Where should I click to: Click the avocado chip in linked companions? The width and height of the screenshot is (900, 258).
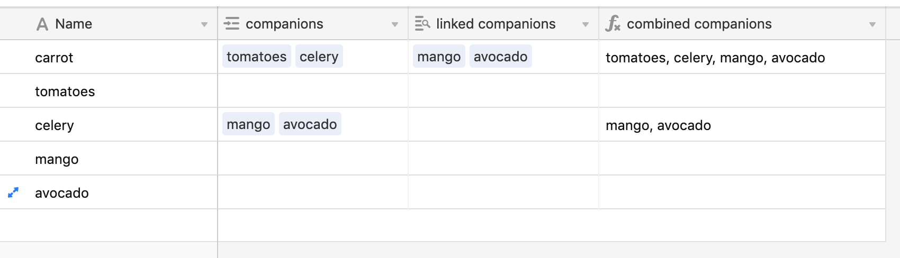coord(500,57)
